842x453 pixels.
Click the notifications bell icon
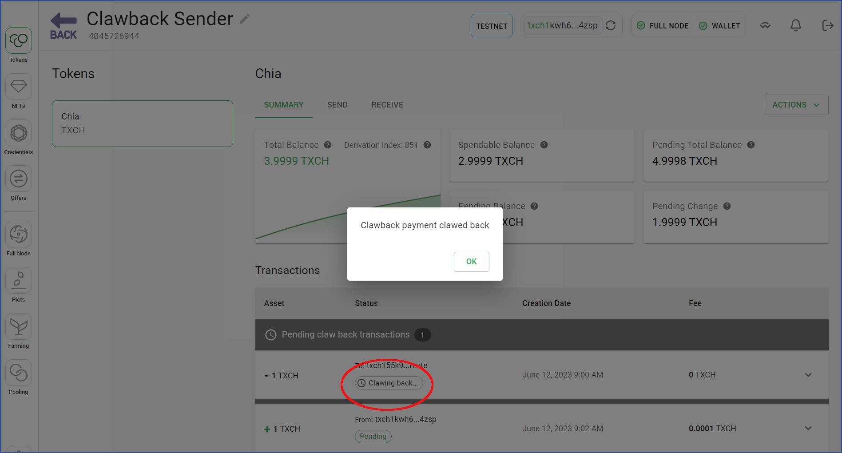pos(796,26)
